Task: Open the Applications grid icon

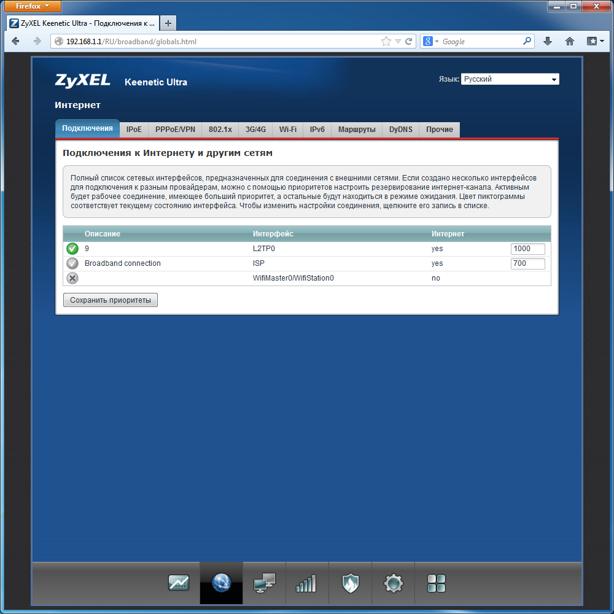Action: pos(437,583)
